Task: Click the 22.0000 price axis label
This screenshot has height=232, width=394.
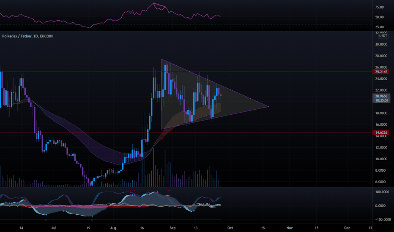Action: pyautogui.click(x=381, y=90)
